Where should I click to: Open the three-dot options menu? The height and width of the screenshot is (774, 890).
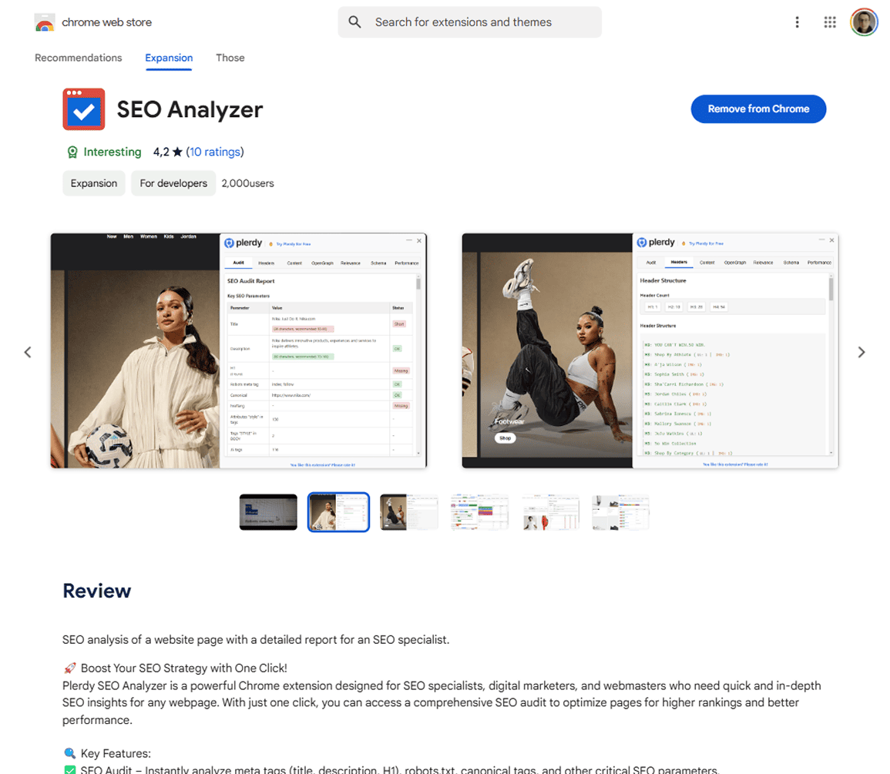coord(797,22)
